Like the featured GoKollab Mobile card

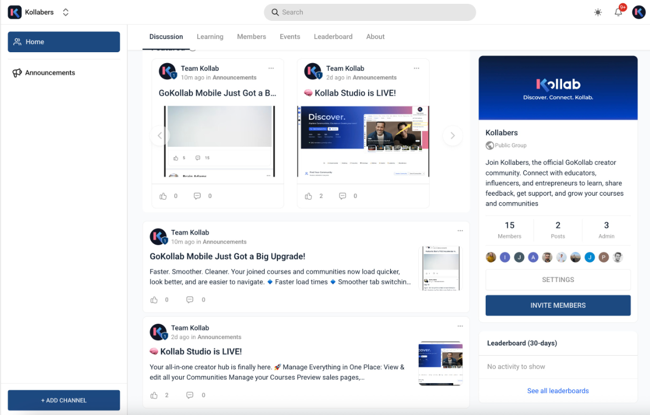point(163,196)
